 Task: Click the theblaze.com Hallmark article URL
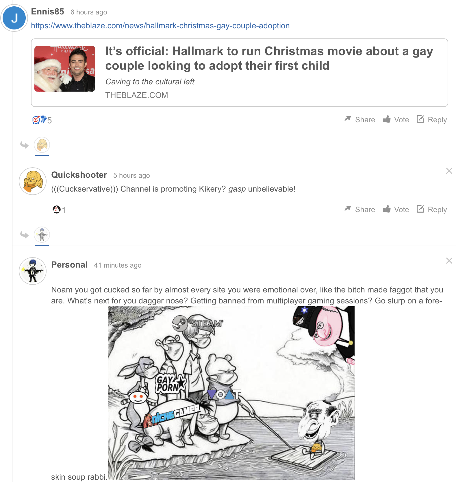click(x=160, y=26)
